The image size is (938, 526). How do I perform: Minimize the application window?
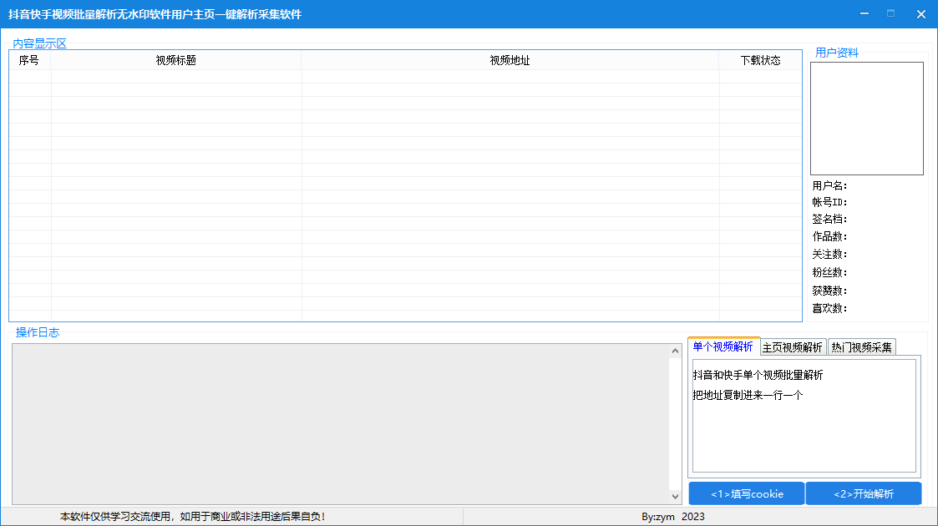[x=864, y=13]
